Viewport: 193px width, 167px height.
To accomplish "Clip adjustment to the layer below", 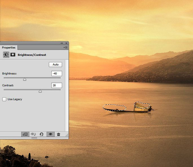I will click(x=25, y=134).
